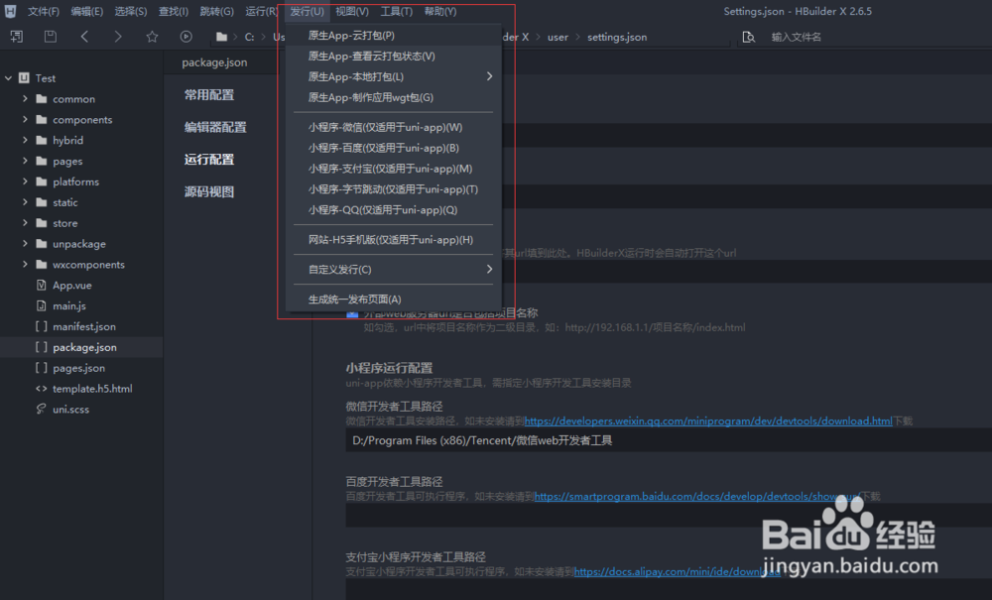The width and height of the screenshot is (992, 600).
Task: Click the folder icon in breadcrumb bar
Action: (x=221, y=37)
